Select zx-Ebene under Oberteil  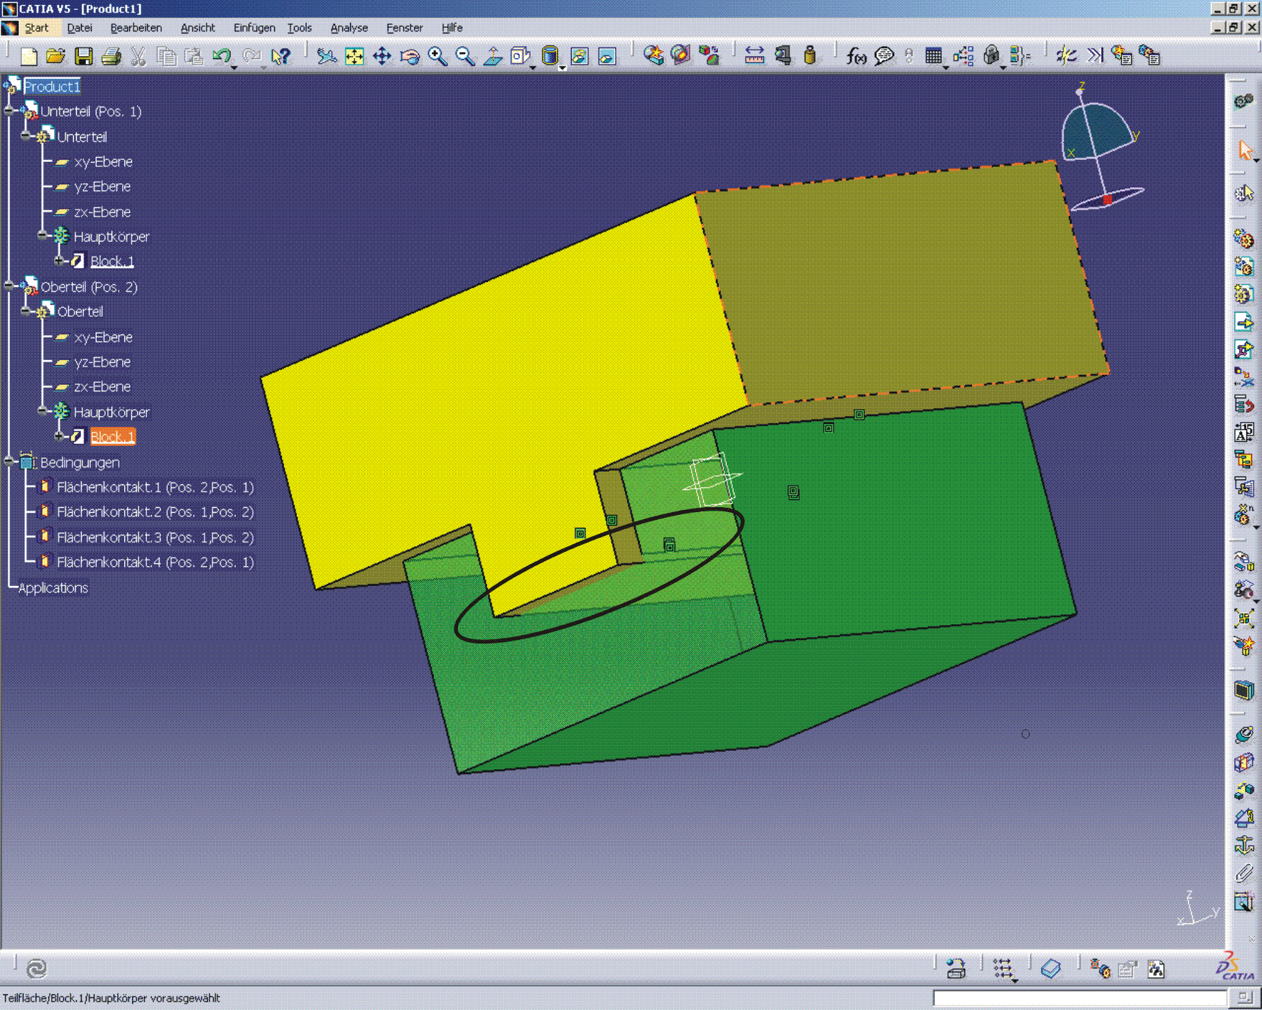(102, 387)
